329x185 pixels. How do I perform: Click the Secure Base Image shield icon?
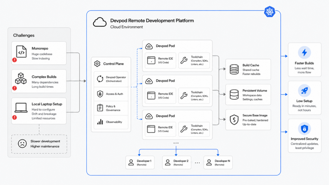pyautogui.click(x=234, y=120)
